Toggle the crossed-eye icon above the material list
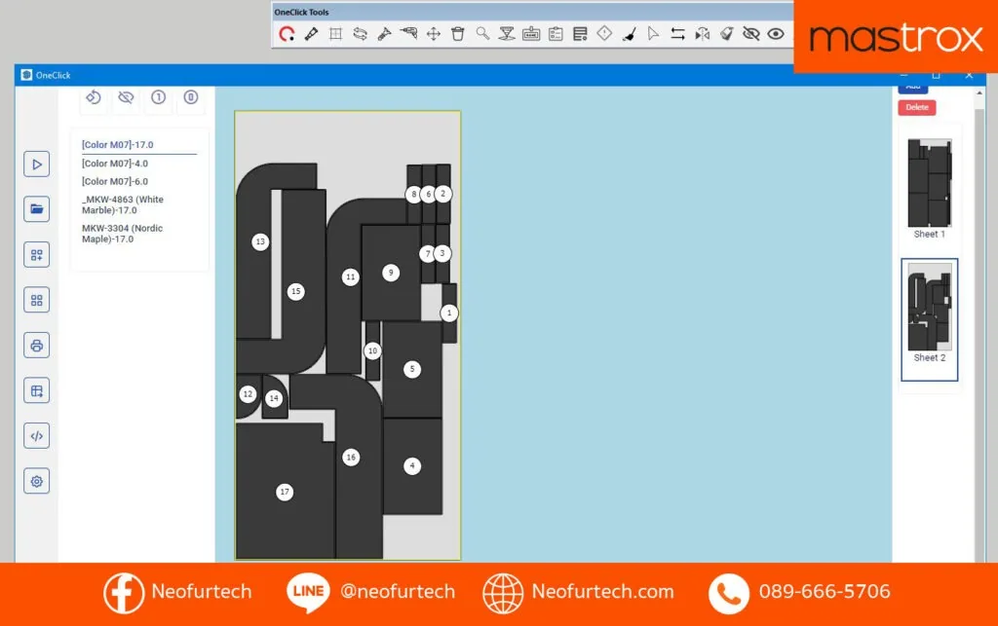This screenshot has width=998, height=626. [x=126, y=97]
